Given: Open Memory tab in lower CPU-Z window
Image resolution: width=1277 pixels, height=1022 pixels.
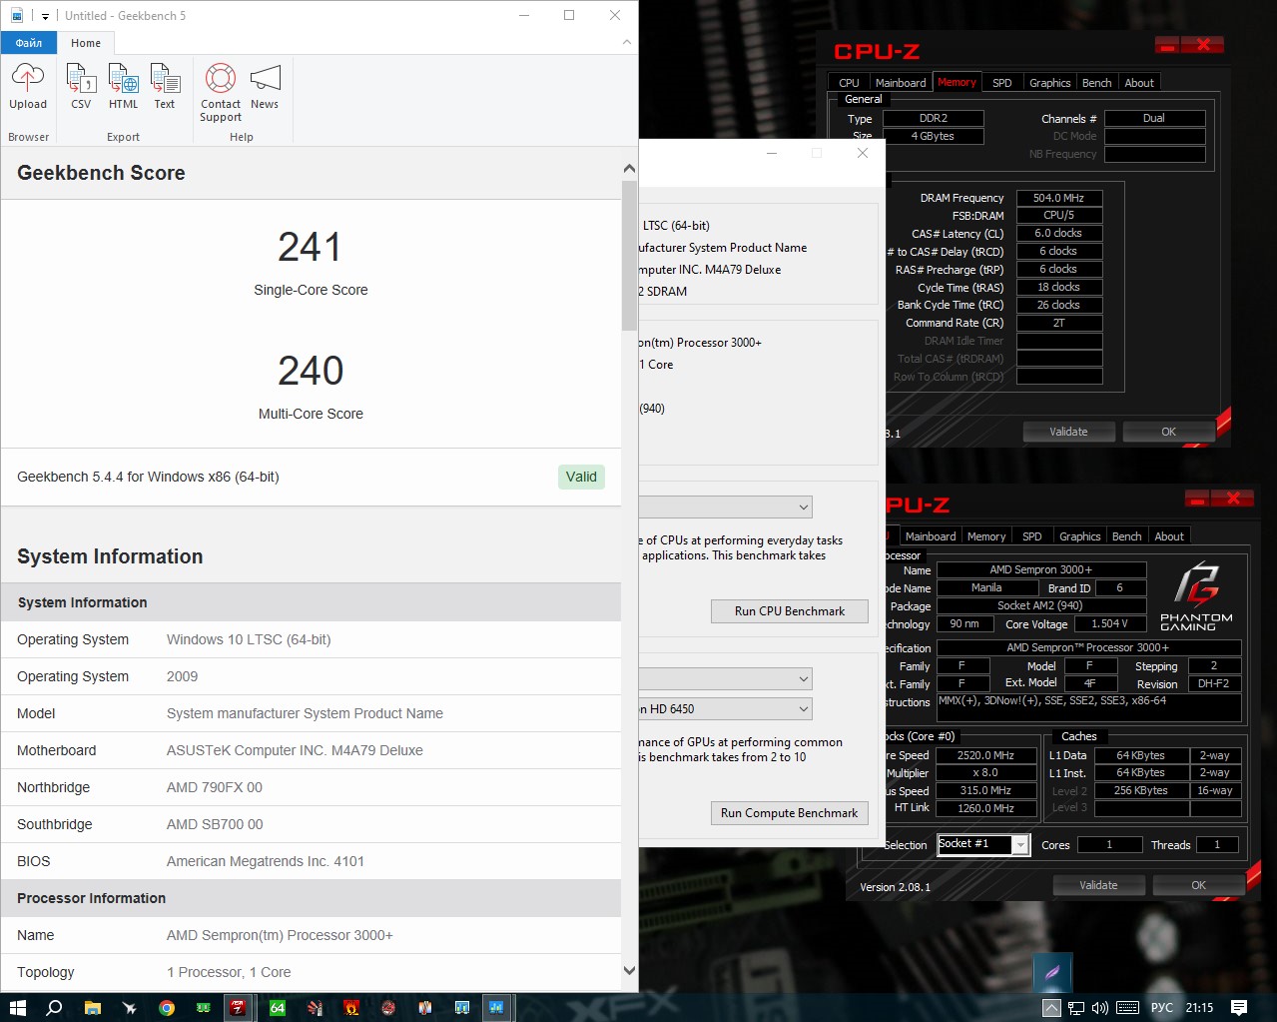Looking at the screenshot, I should coord(986,536).
